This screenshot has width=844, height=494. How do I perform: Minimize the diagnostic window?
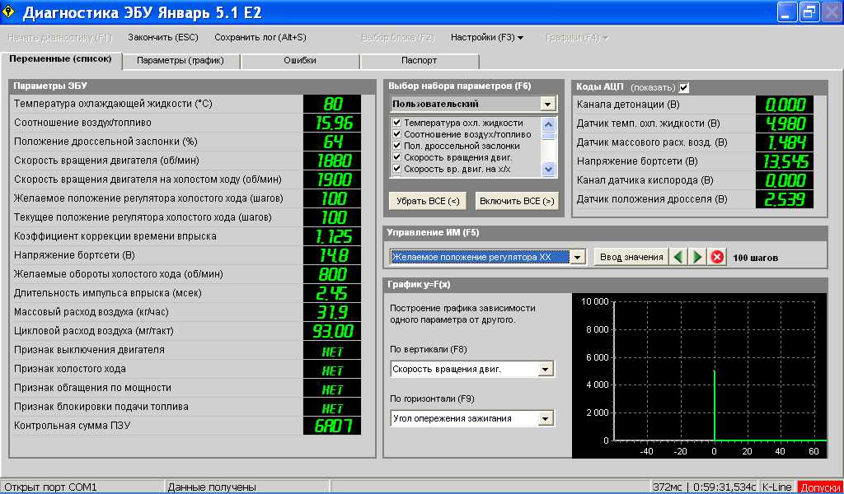pyautogui.click(x=786, y=12)
